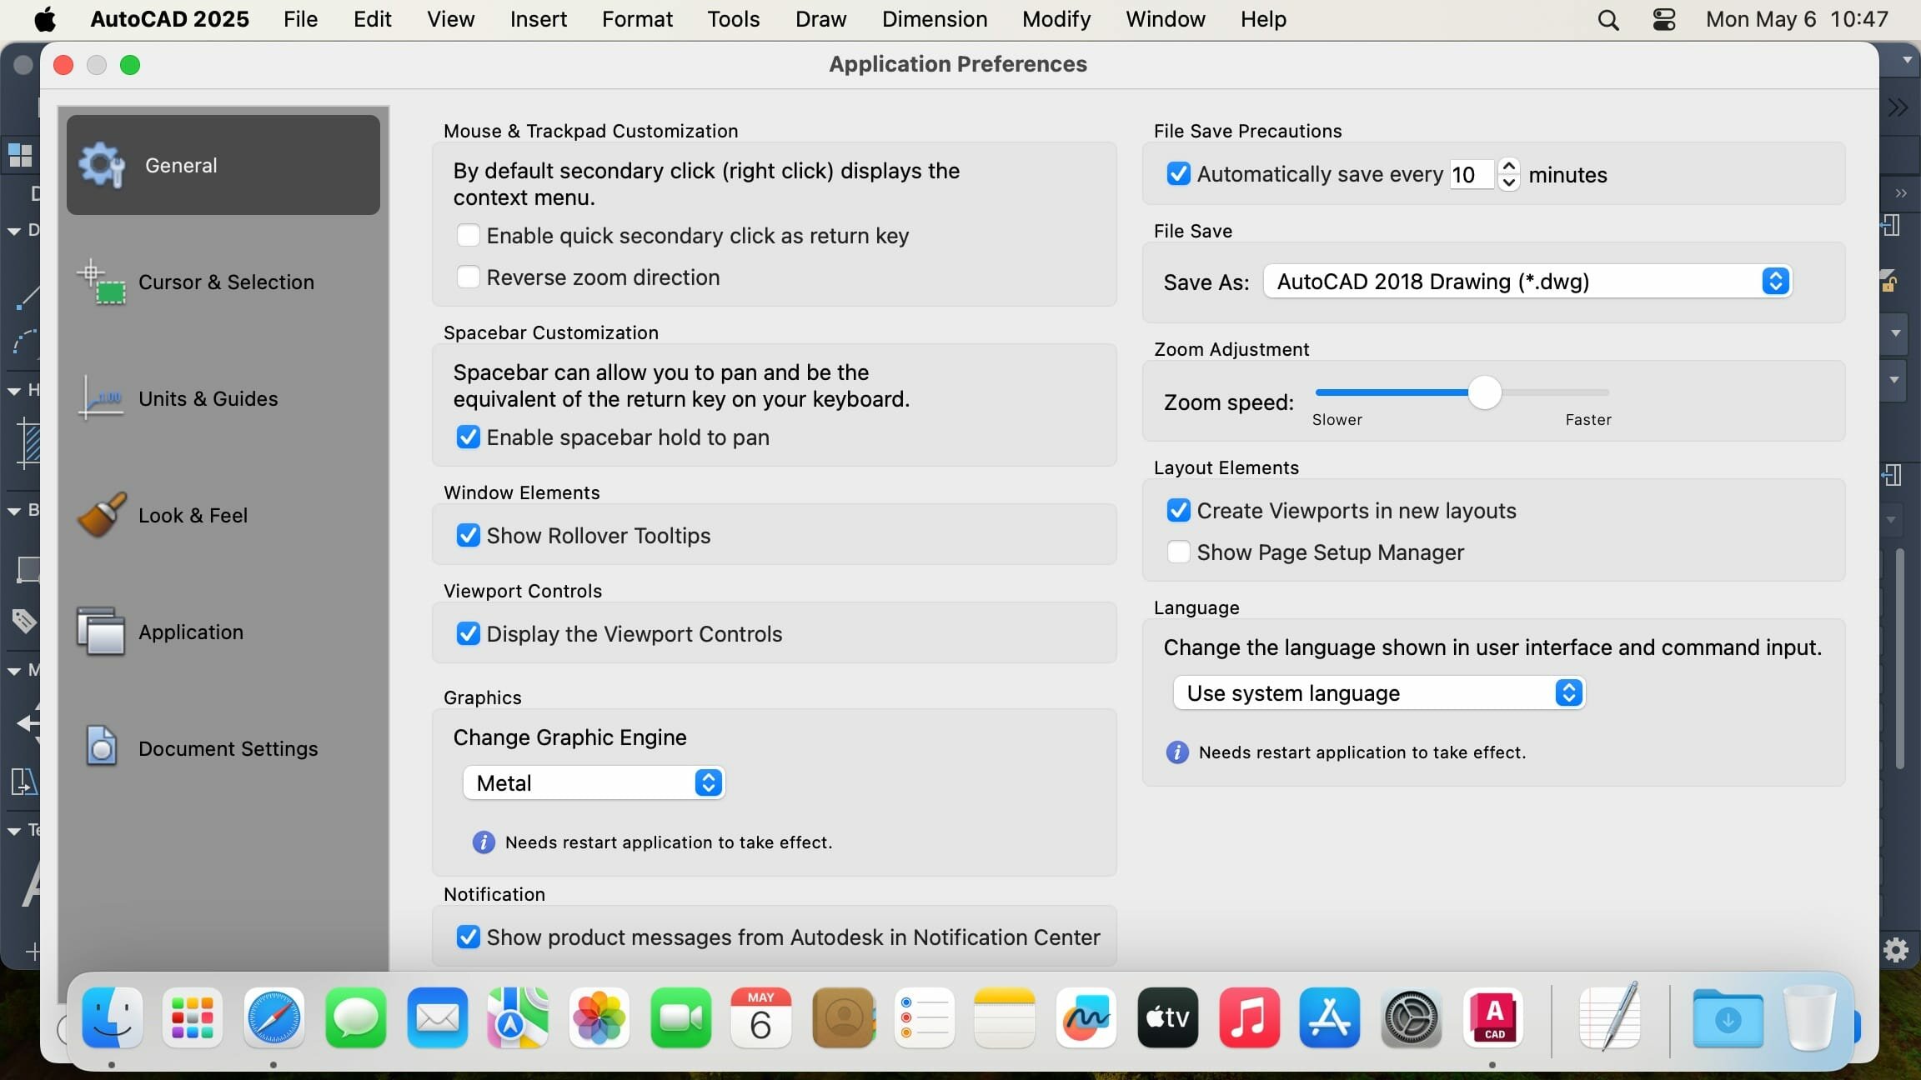The height and width of the screenshot is (1080, 1921).
Task: Open the Window menu
Action: (1165, 19)
